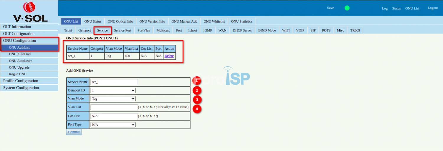Open the Gemport ID dropdown
The height and width of the screenshot is (151, 443).
tap(113, 91)
